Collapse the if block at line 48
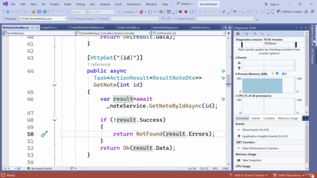This screenshot has height=178, width=317. [54, 120]
